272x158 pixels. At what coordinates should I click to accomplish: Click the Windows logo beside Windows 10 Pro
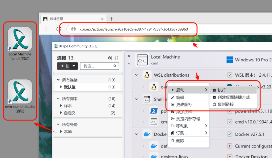coord(230,60)
